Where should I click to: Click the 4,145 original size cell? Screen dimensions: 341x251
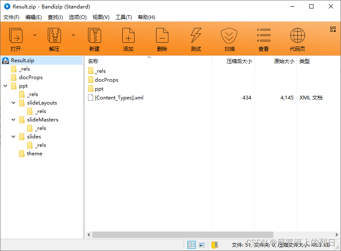click(287, 98)
